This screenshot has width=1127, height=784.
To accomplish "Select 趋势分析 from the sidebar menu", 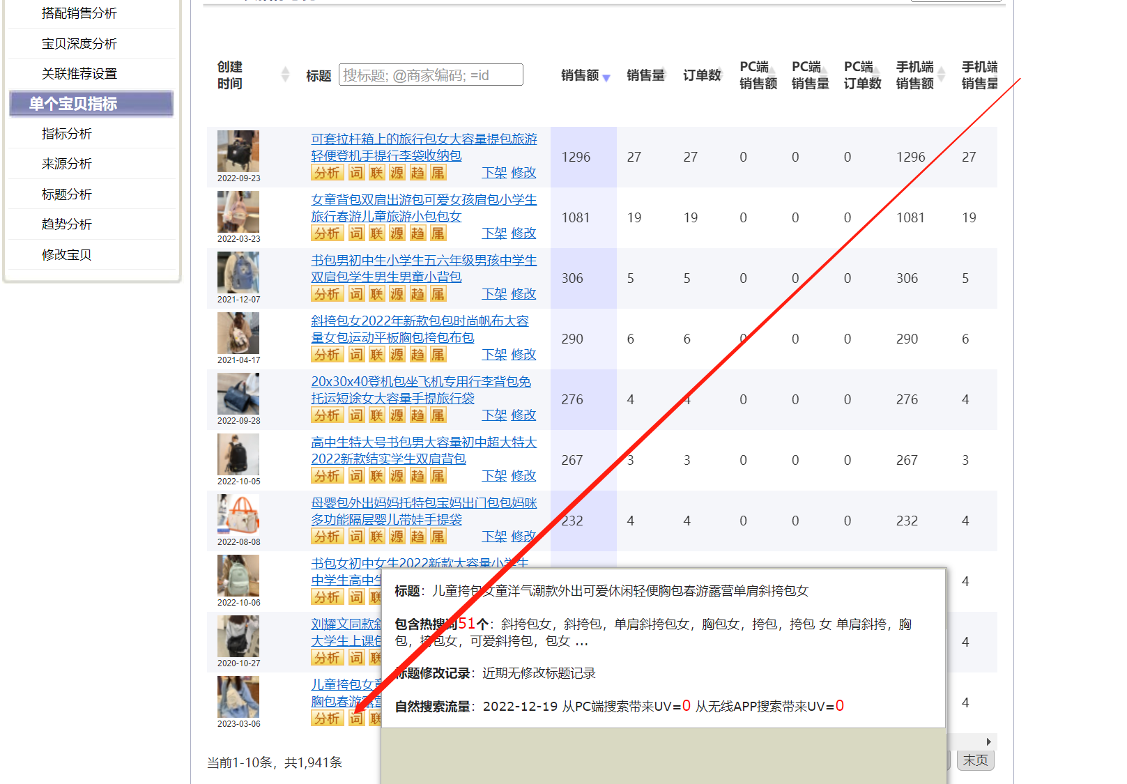I will [67, 224].
